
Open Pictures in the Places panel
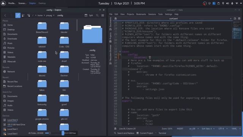(11, 48)
